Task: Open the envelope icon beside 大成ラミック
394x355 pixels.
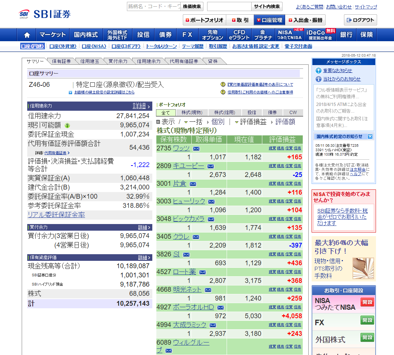Action: coord(213,325)
